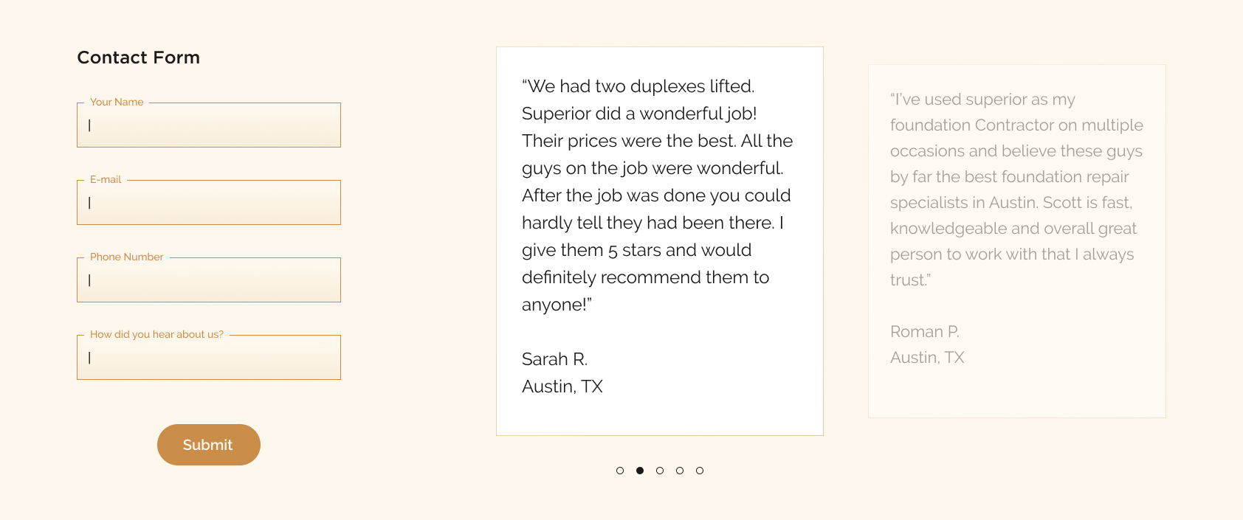Click into the Phone Number field
This screenshot has height=520, width=1243.
pyautogui.click(x=209, y=280)
